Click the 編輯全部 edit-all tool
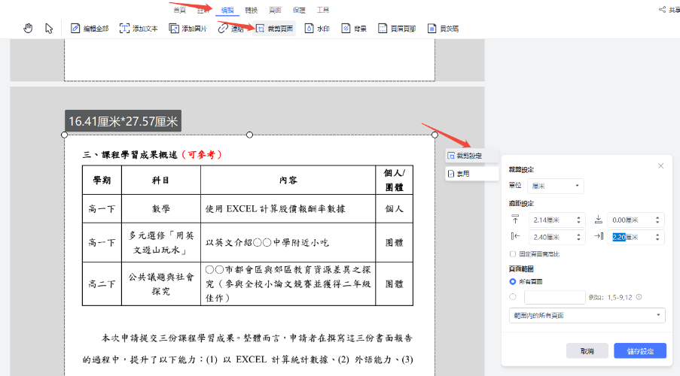680x376 pixels. [90, 29]
